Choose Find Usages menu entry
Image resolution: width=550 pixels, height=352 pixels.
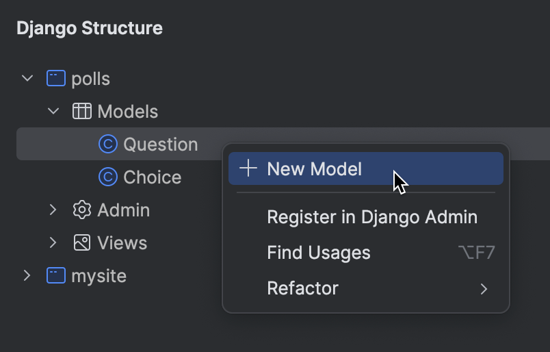point(318,253)
